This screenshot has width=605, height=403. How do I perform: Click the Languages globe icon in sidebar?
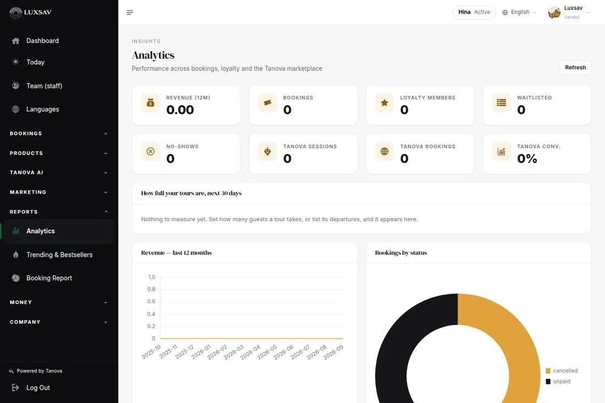tap(15, 109)
